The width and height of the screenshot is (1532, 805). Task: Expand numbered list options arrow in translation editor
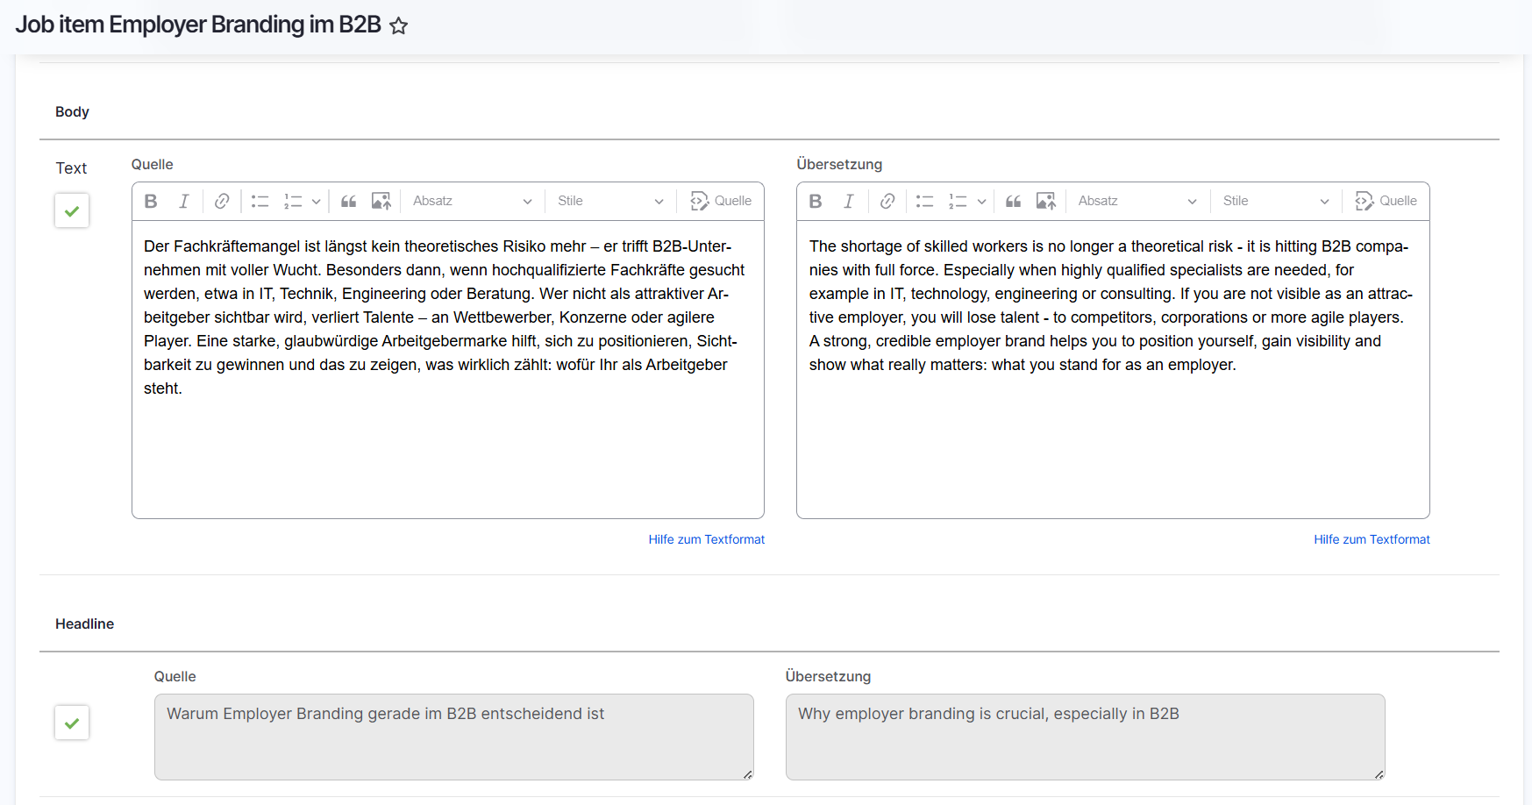pos(981,201)
